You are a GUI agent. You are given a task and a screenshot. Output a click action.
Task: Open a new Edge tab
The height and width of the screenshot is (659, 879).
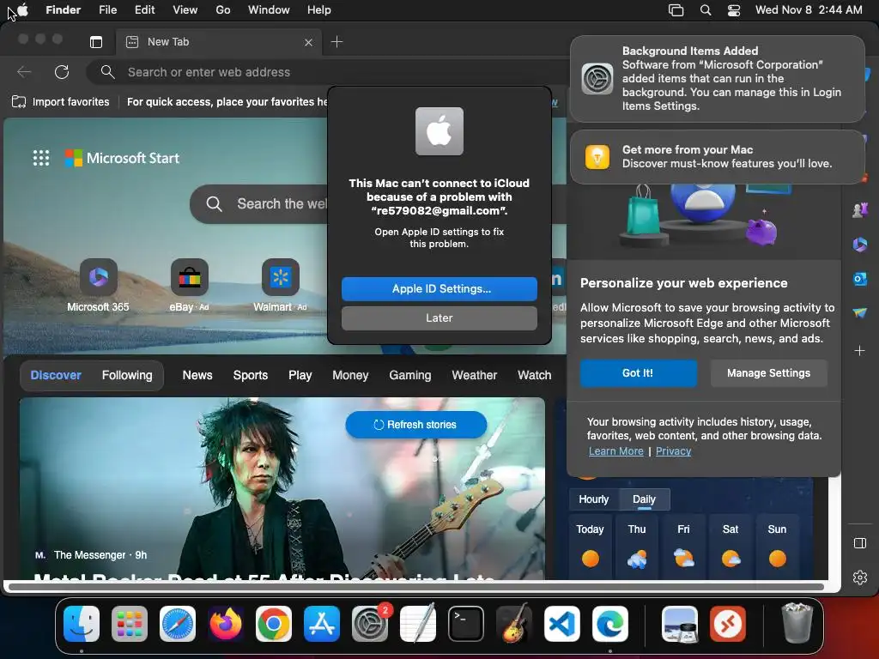(336, 41)
